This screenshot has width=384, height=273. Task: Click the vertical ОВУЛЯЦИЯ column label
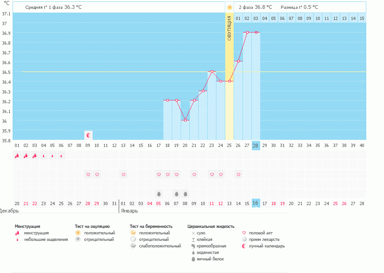point(229,28)
